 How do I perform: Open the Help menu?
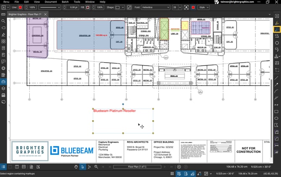(x=102, y=2)
